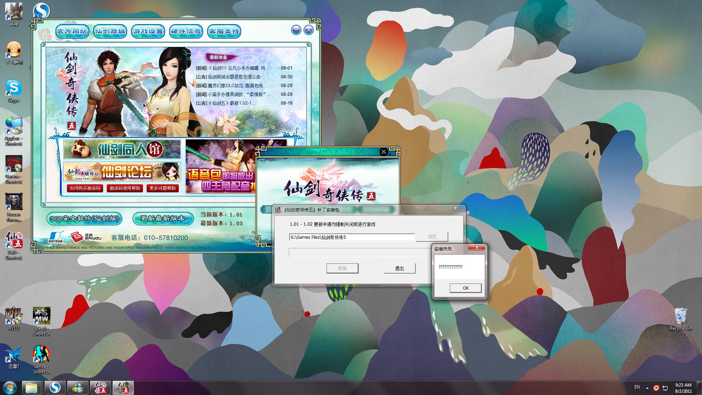Click the 仙剑论坛 banner
The image size is (702, 395).
[122, 172]
